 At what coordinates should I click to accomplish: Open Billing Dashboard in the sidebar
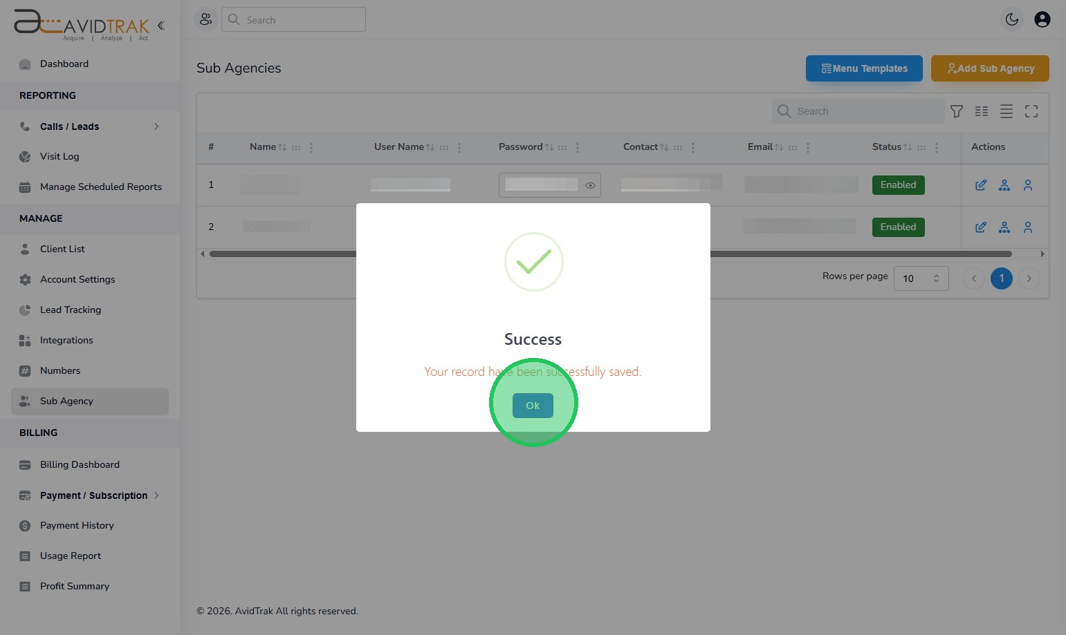pyautogui.click(x=80, y=464)
